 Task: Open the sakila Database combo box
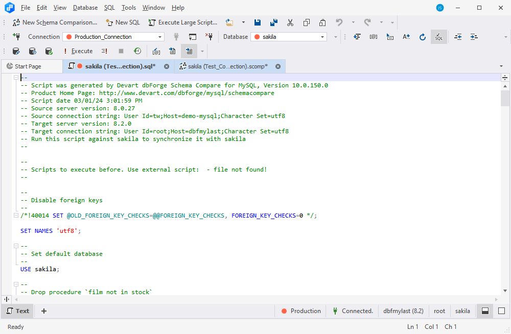coord(289,37)
